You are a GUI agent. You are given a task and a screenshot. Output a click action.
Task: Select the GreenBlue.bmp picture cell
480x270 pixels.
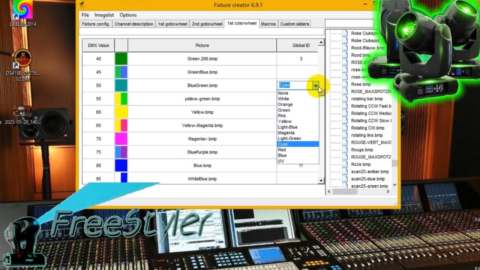[202, 72]
